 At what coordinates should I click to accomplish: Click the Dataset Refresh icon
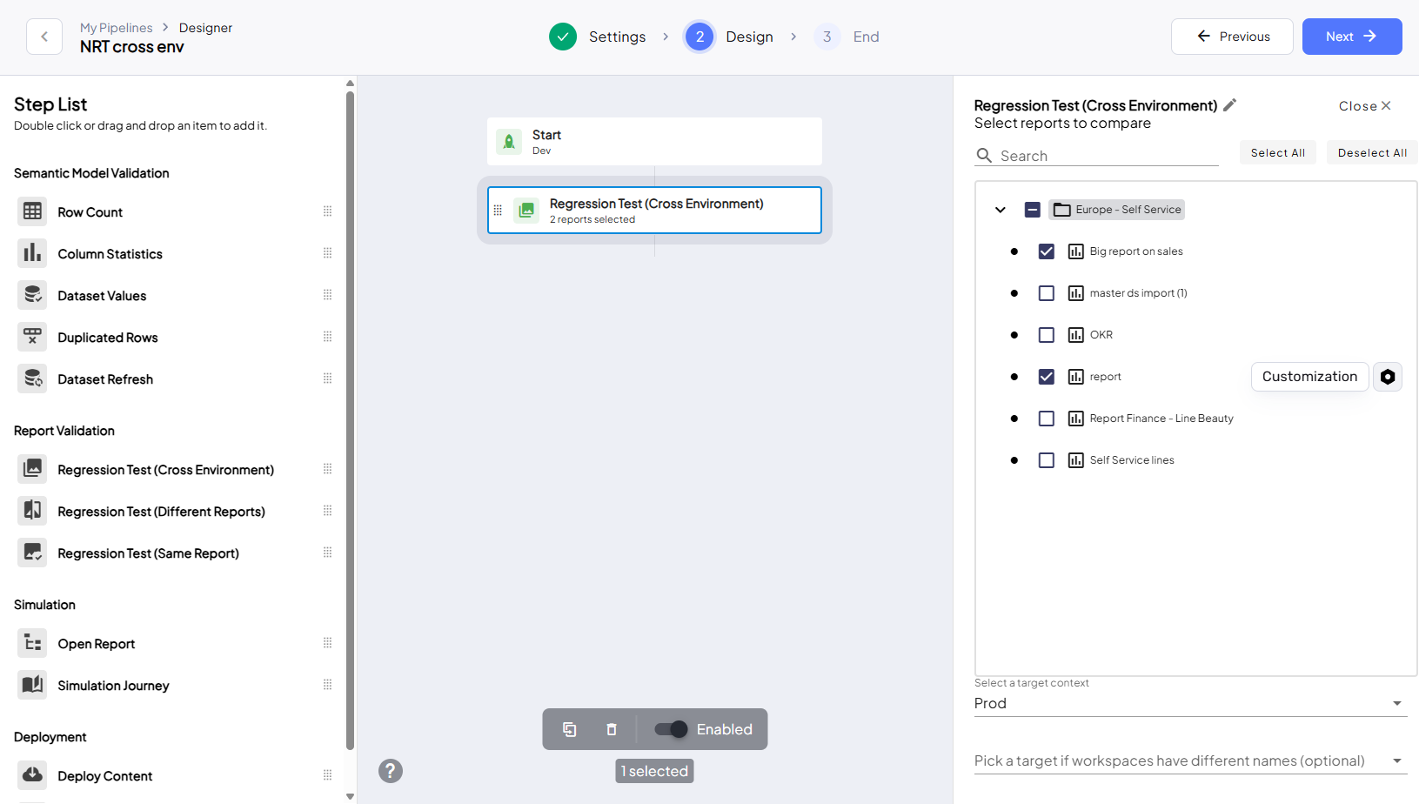(x=32, y=379)
